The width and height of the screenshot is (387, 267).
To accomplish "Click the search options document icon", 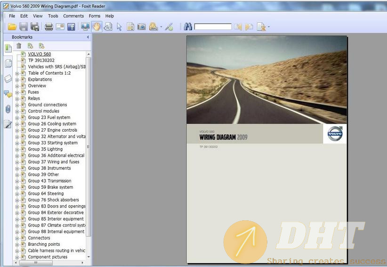I will pyautogui.click(x=261, y=27).
